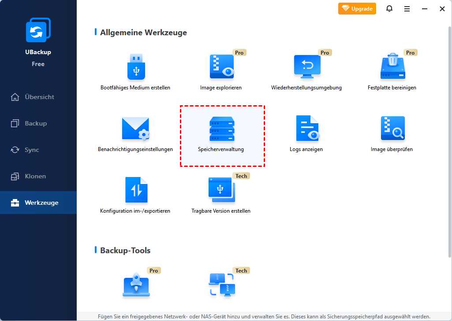Viewport: 452px width, 321px height.
Task: Click the orange Upgrade button
Action: [x=357, y=8]
